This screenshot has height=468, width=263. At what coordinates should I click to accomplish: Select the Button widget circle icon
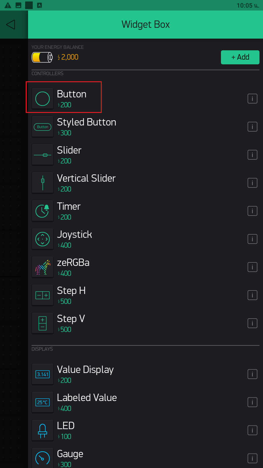pyautogui.click(x=42, y=99)
